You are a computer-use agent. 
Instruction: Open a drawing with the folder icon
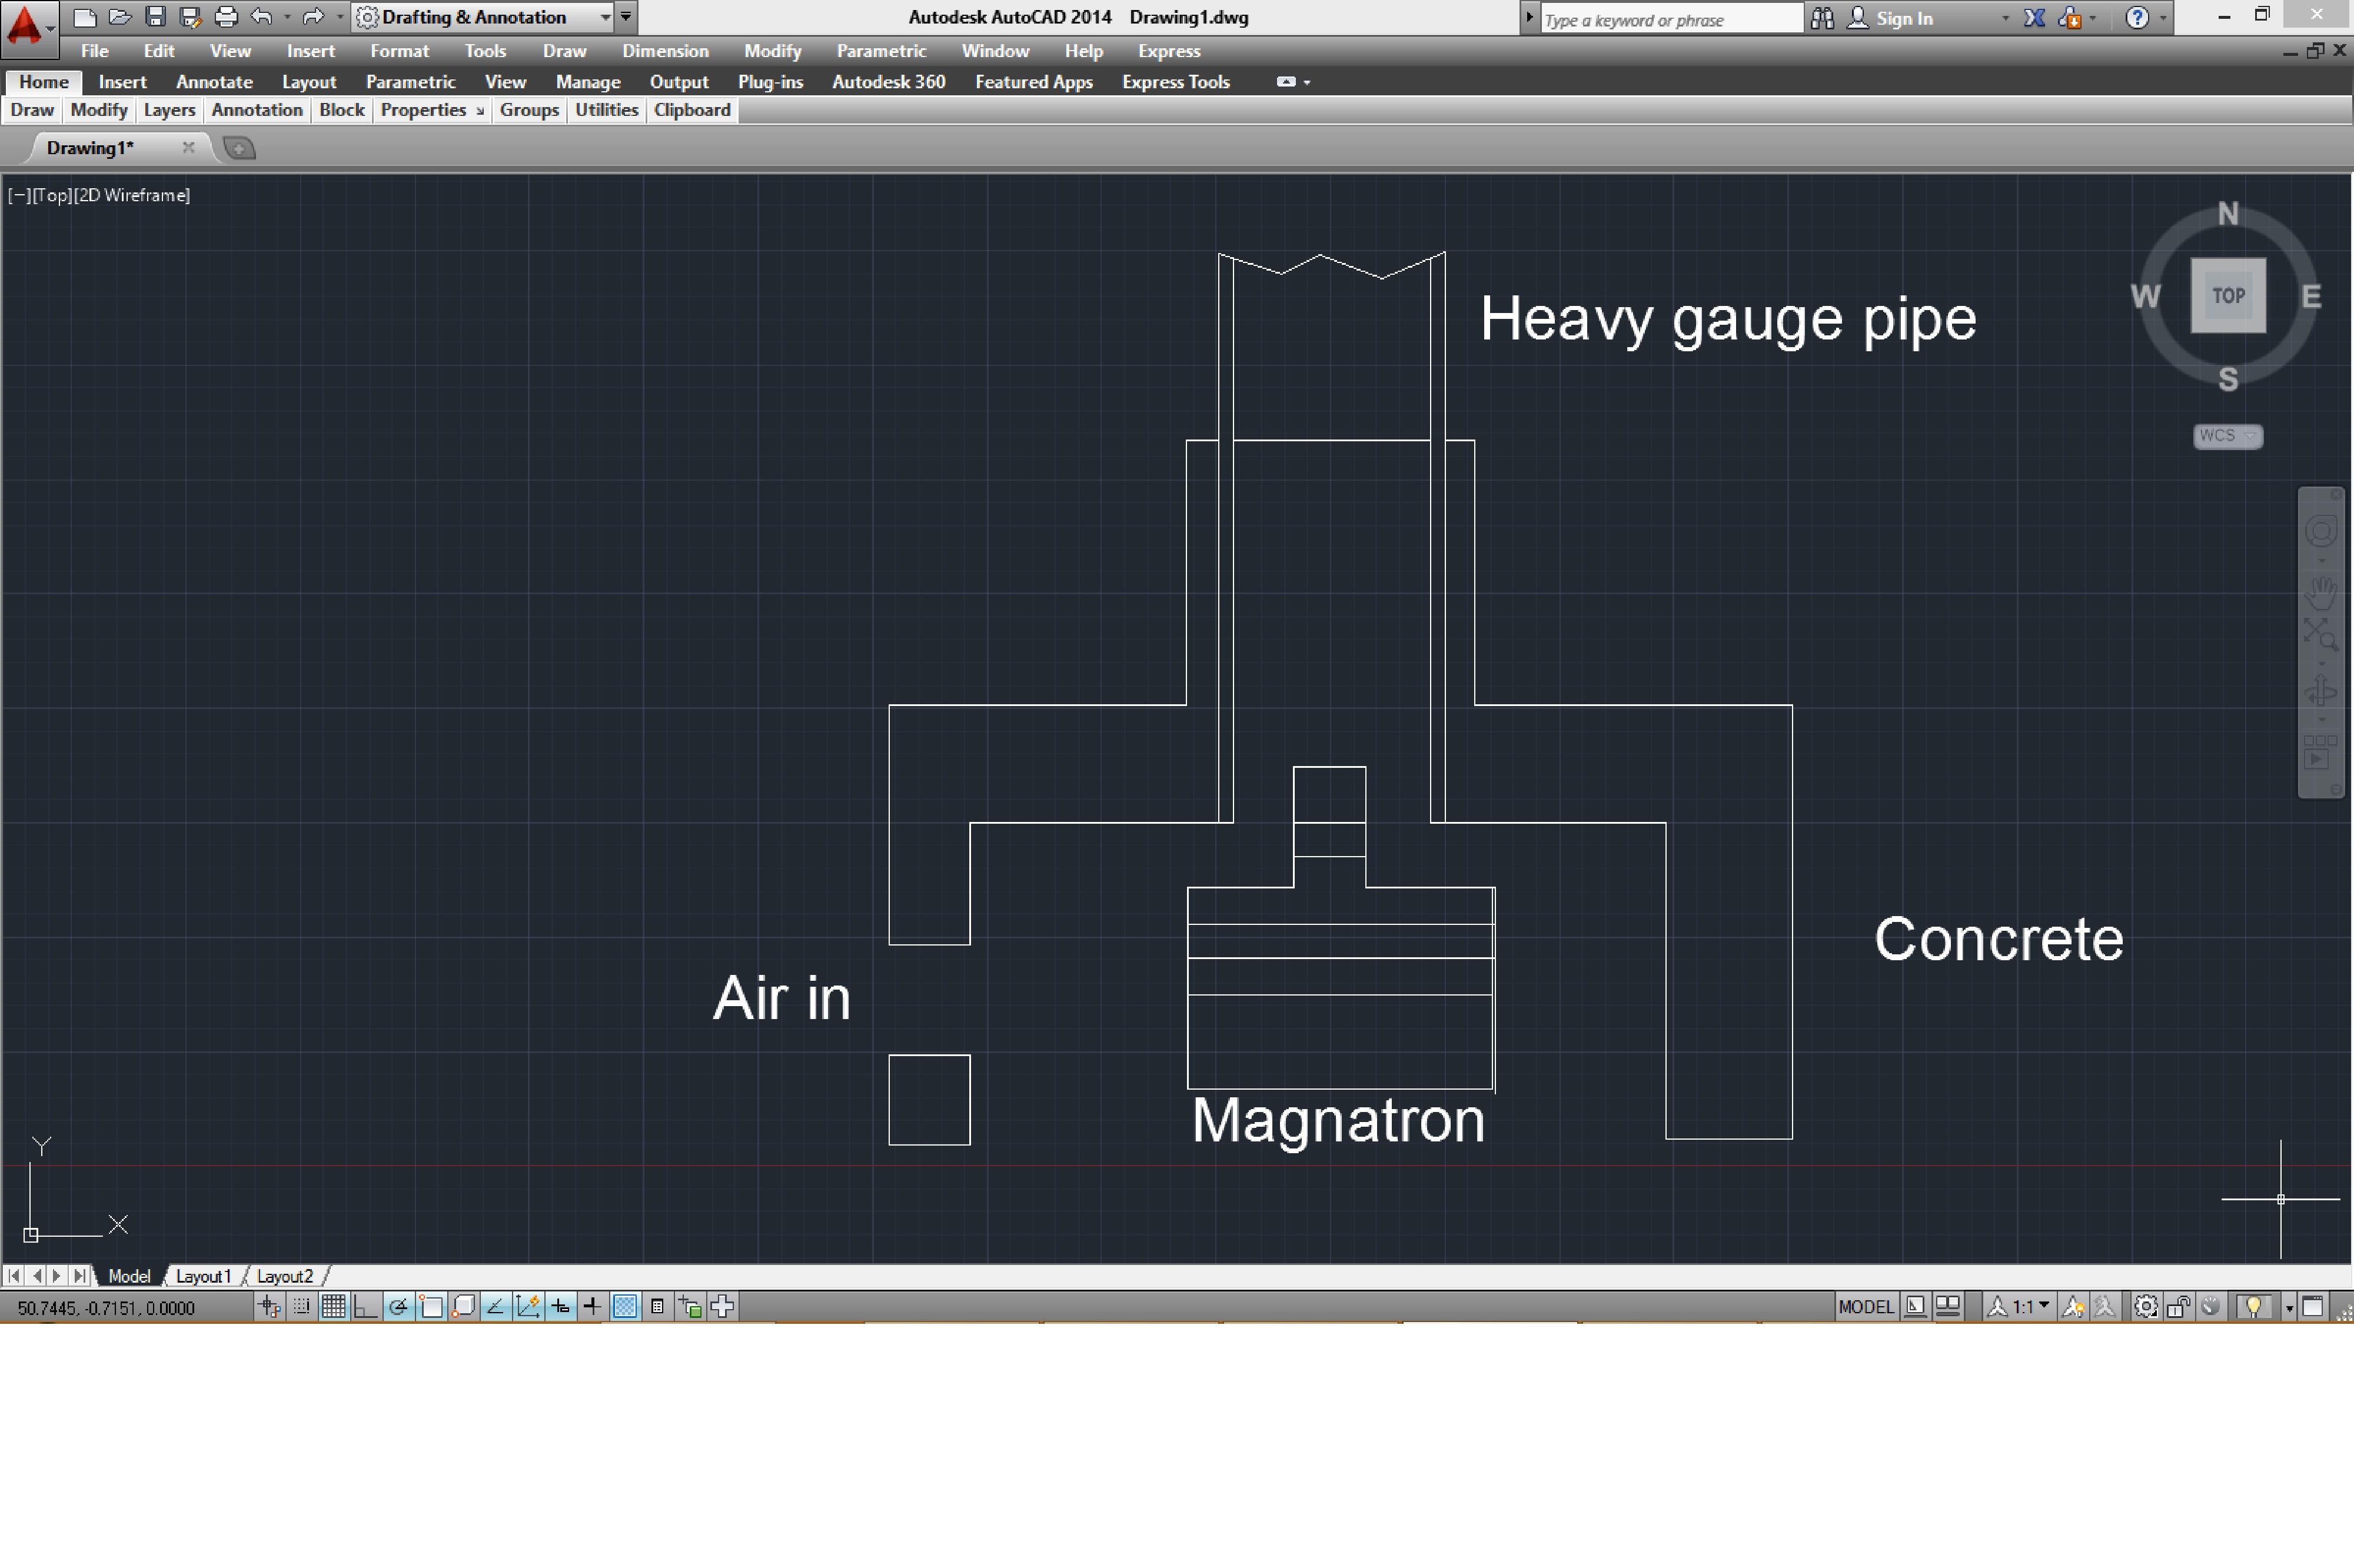pyautogui.click(x=119, y=17)
